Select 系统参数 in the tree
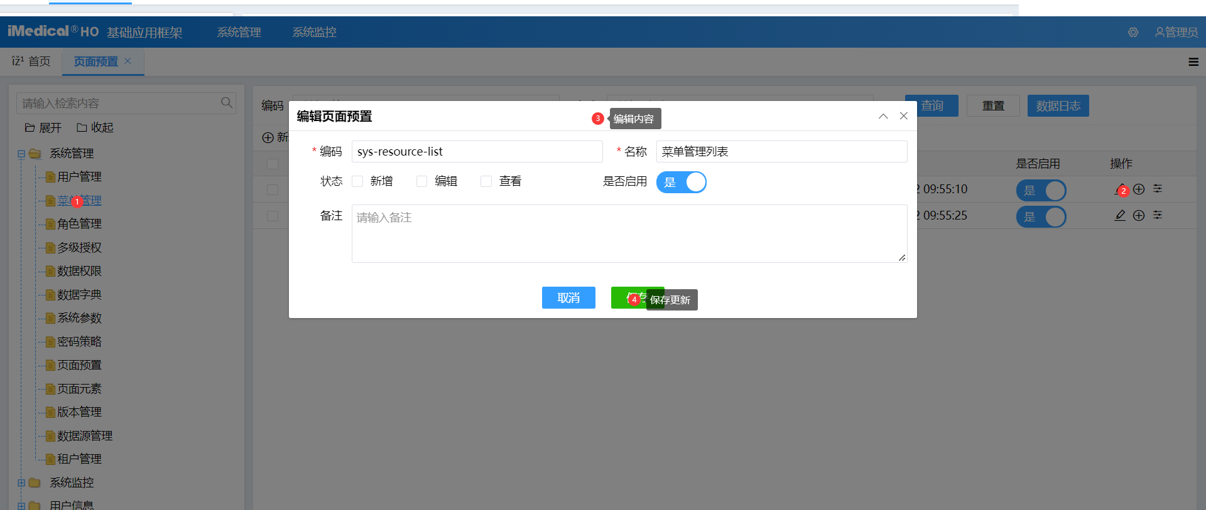The height and width of the screenshot is (510, 1206). pyautogui.click(x=79, y=318)
